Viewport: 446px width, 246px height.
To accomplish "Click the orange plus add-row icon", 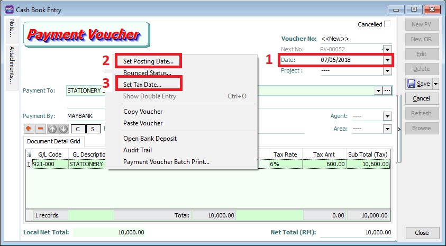I will [x=29, y=129].
